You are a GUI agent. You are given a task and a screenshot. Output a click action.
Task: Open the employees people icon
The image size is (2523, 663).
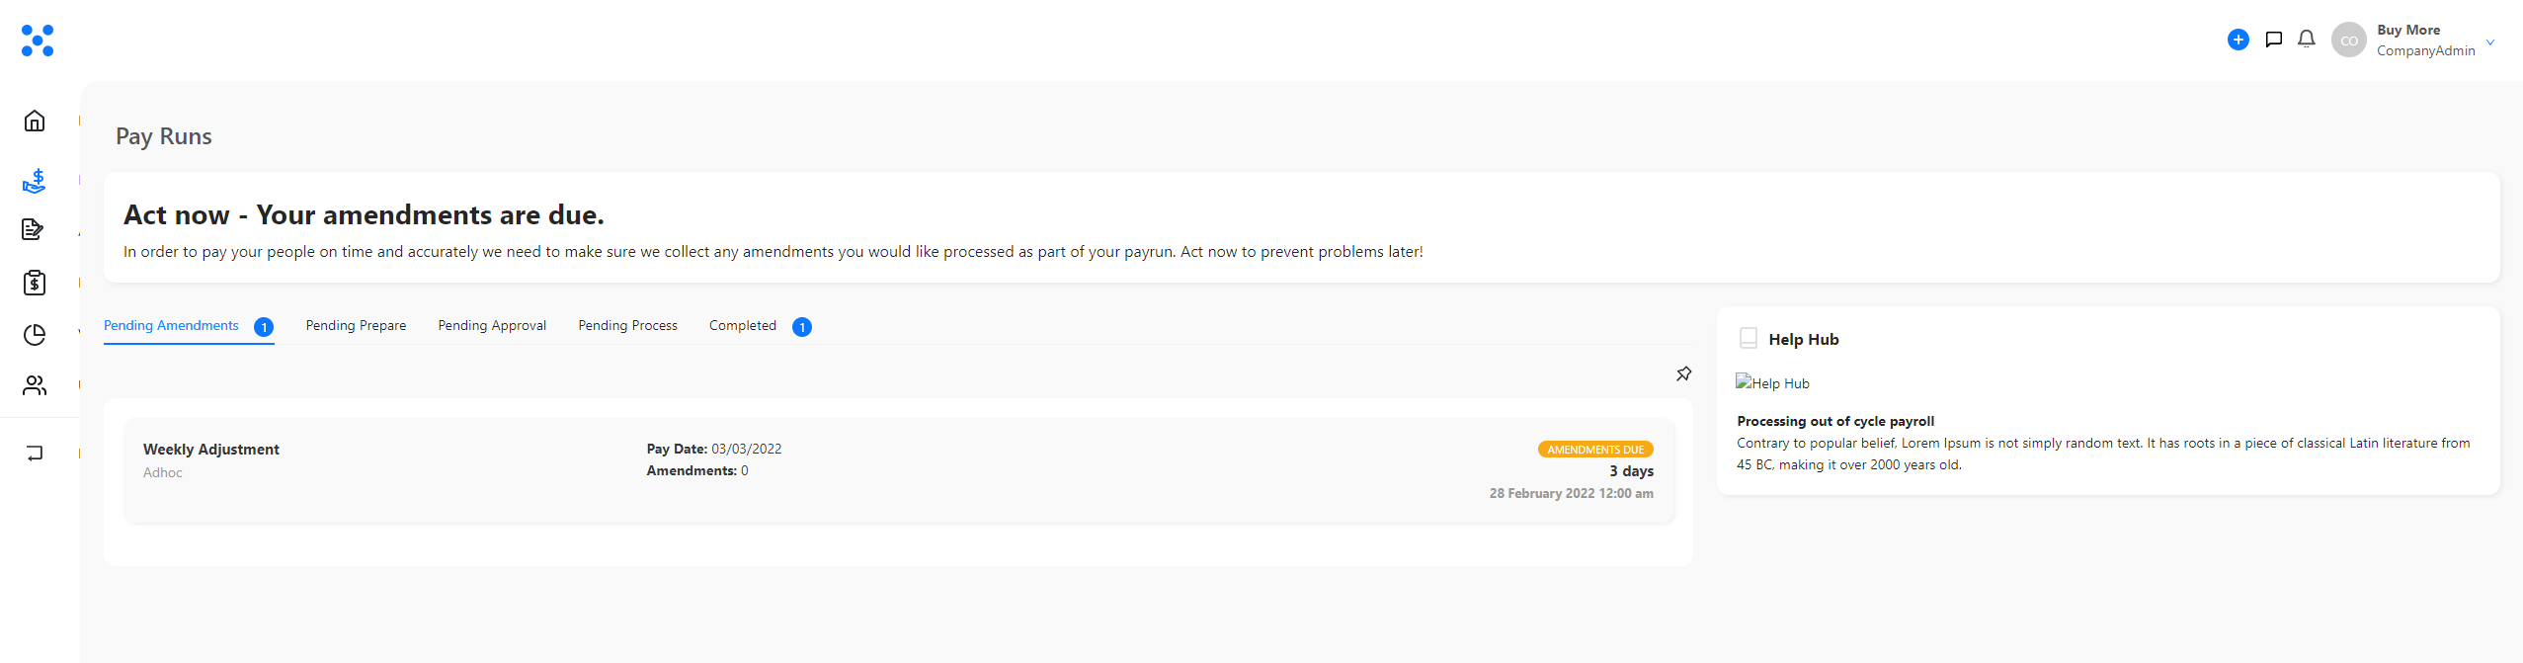point(35,385)
